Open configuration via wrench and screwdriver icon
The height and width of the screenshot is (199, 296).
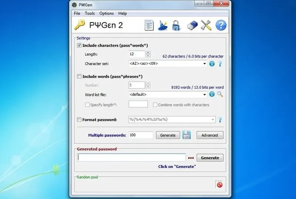[206, 25]
